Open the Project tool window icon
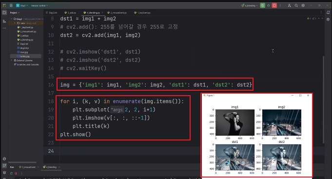 click(4, 13)
